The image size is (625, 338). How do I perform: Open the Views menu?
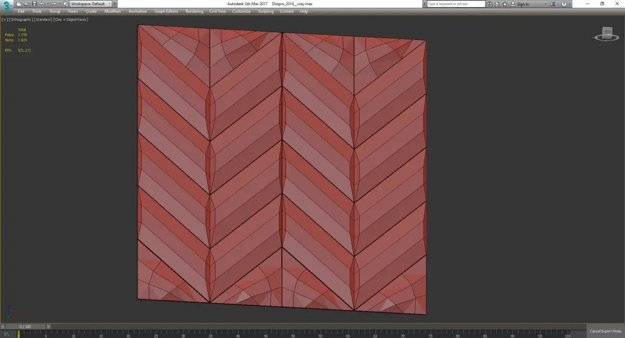(73, 11)
